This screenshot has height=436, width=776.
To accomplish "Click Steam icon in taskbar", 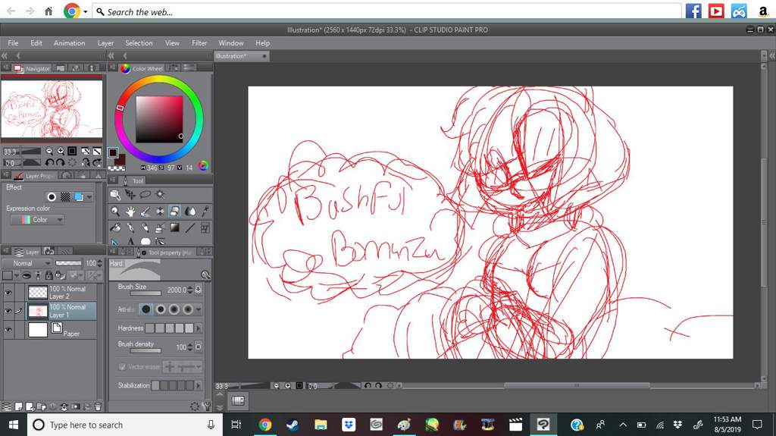I will pos(293,425).
